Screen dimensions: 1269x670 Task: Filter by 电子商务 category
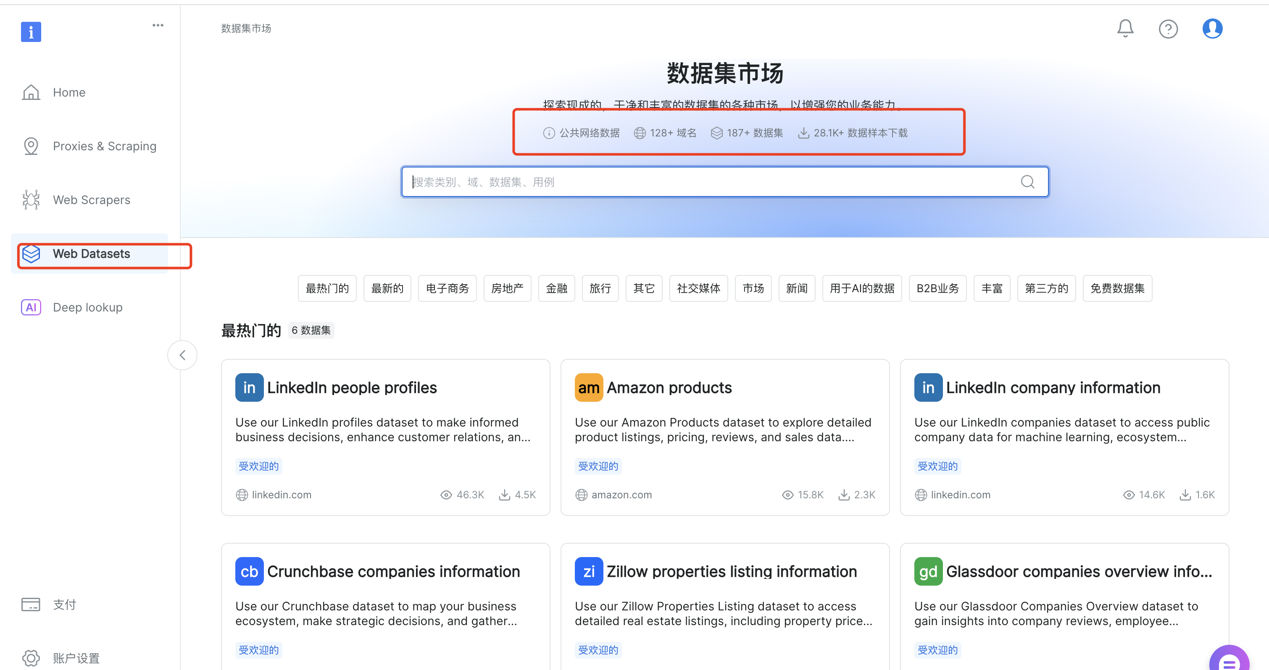pos(448,288)
